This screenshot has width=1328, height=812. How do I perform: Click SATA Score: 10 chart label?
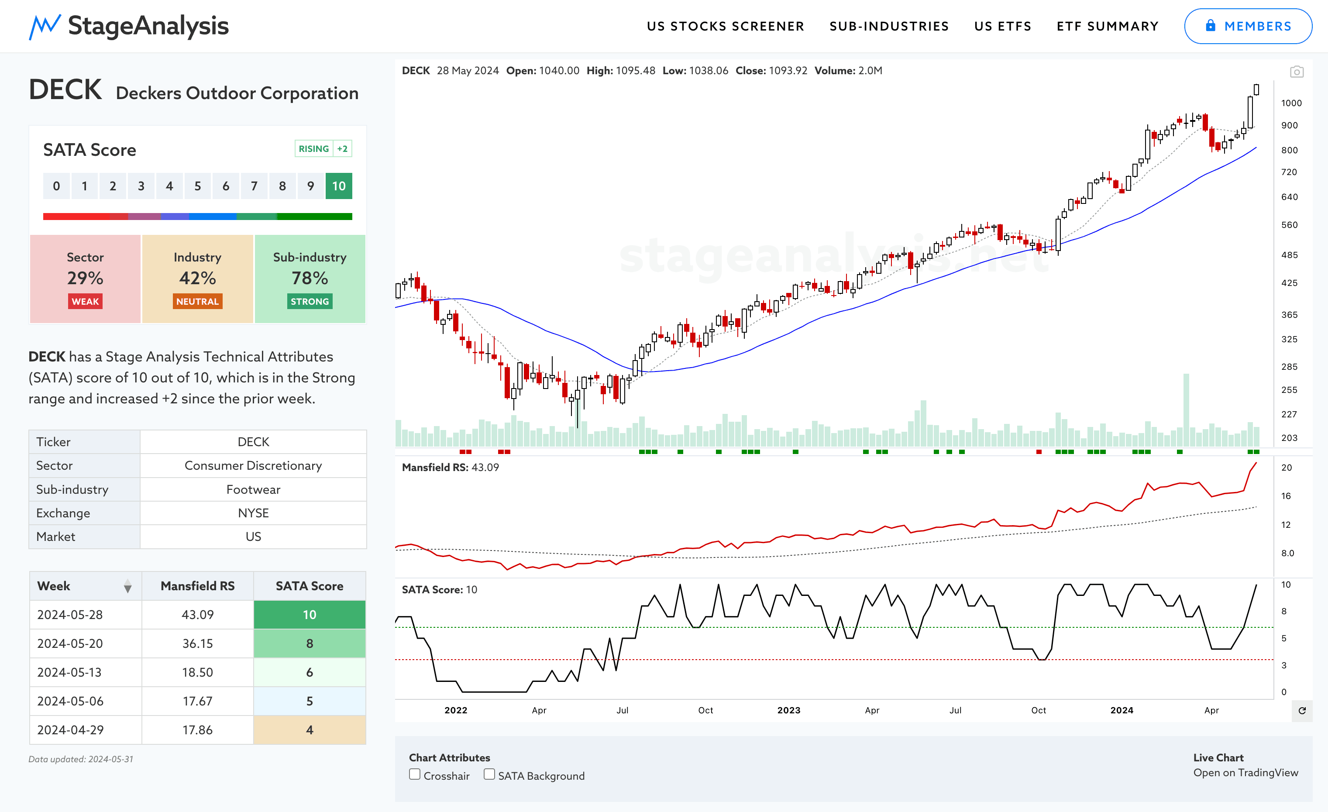(x=439, y=589)
